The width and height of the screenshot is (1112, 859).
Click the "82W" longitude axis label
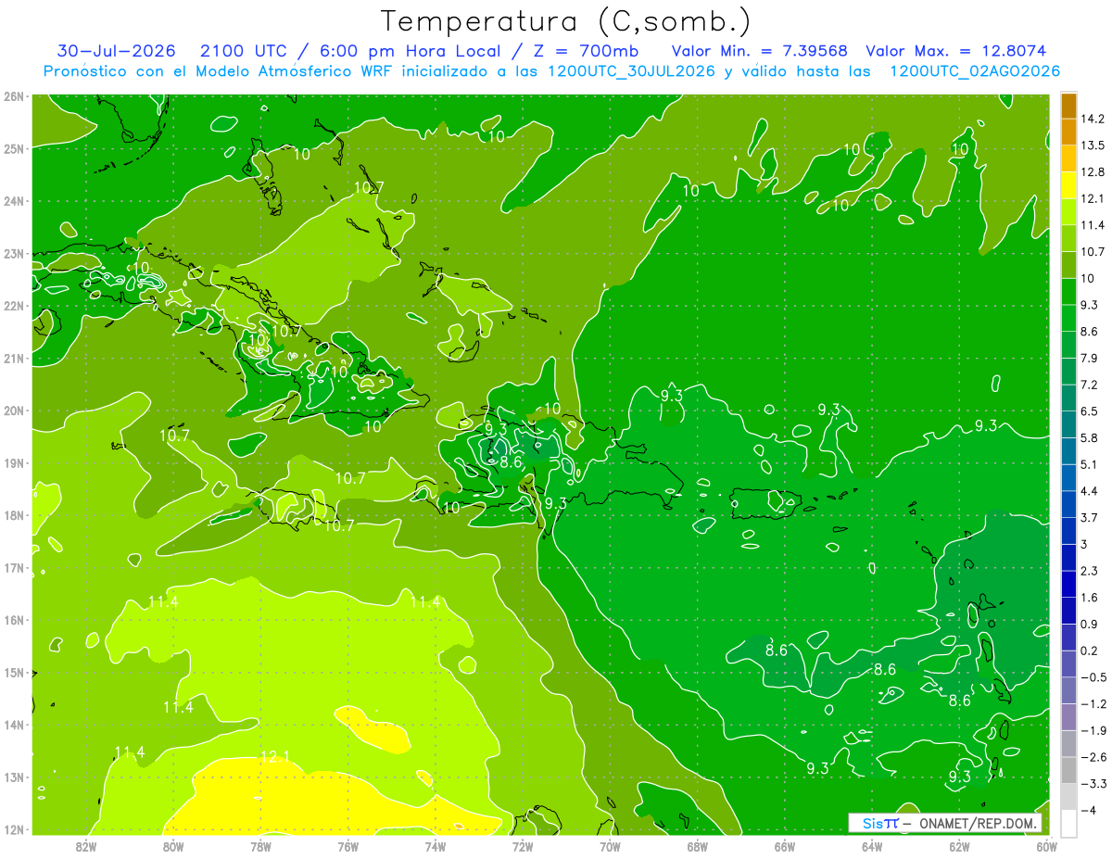coord(85,846)
